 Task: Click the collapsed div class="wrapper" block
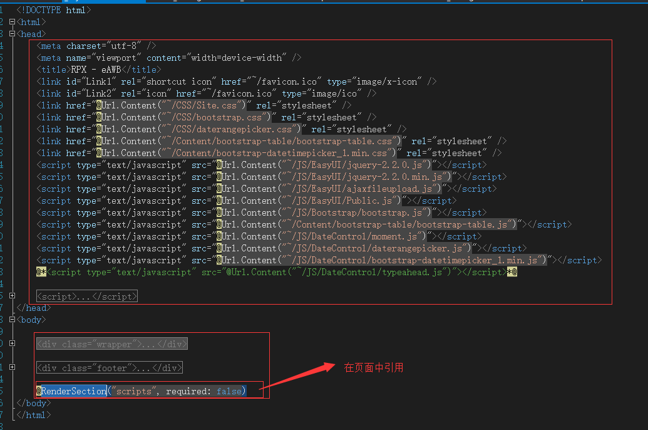pos(112,344)
